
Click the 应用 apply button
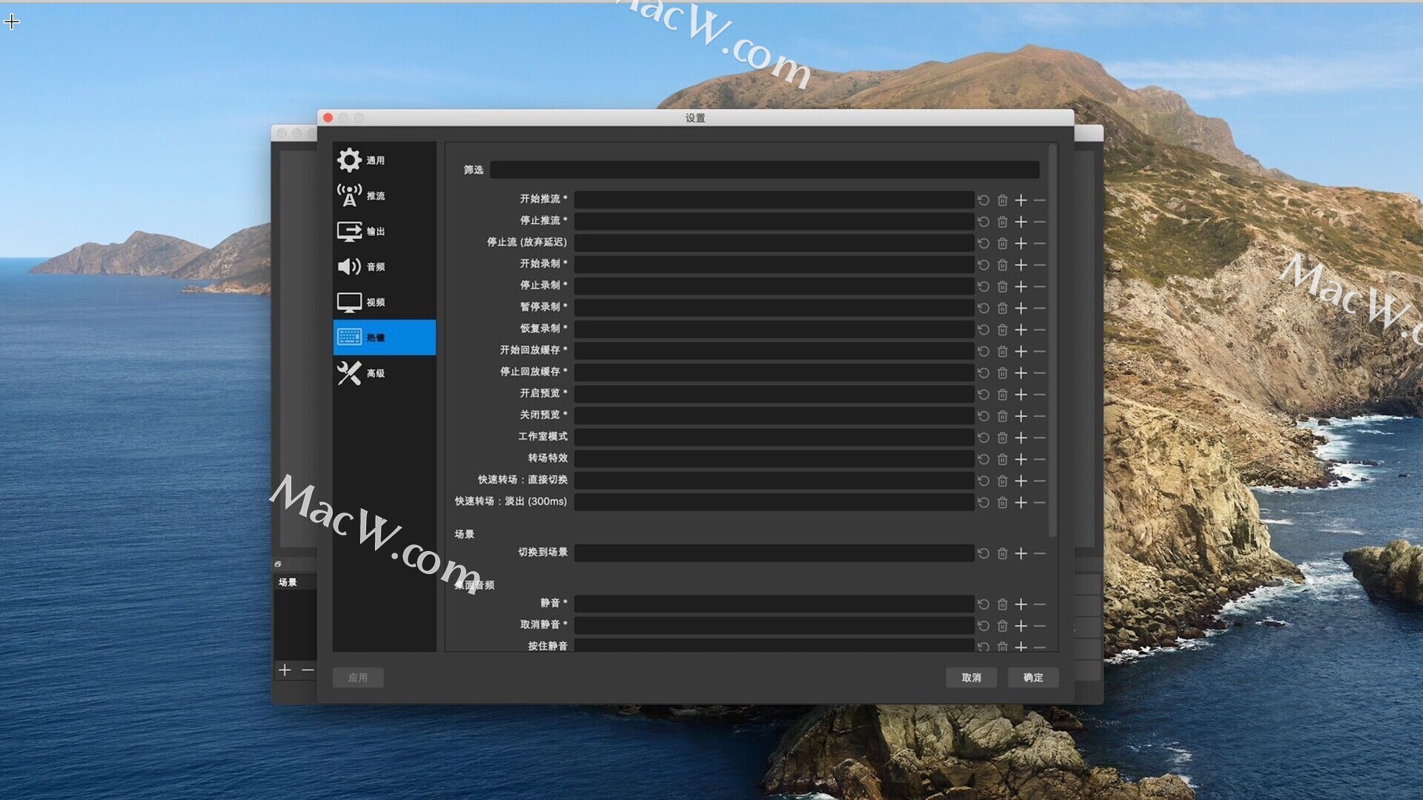(358, 677)
